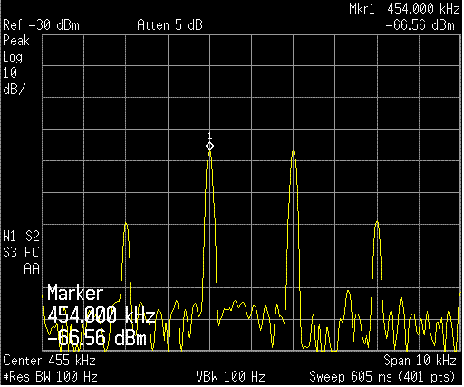
Task: Select the large 454.000 kHz marker value
Action: click(x=101, y=315)
